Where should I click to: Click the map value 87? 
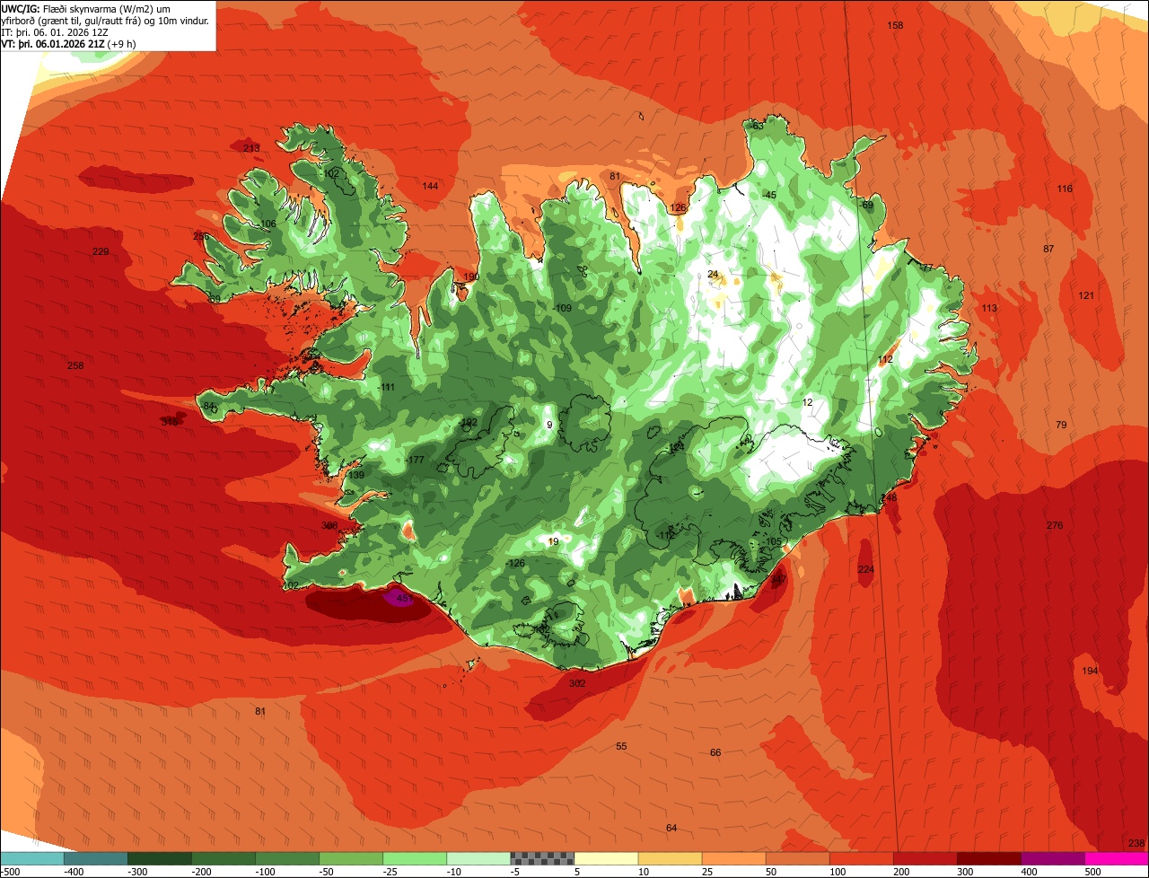[x=1048, y=249]
